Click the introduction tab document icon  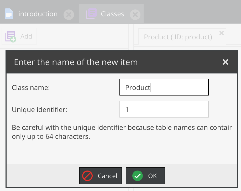pos(9,14)
